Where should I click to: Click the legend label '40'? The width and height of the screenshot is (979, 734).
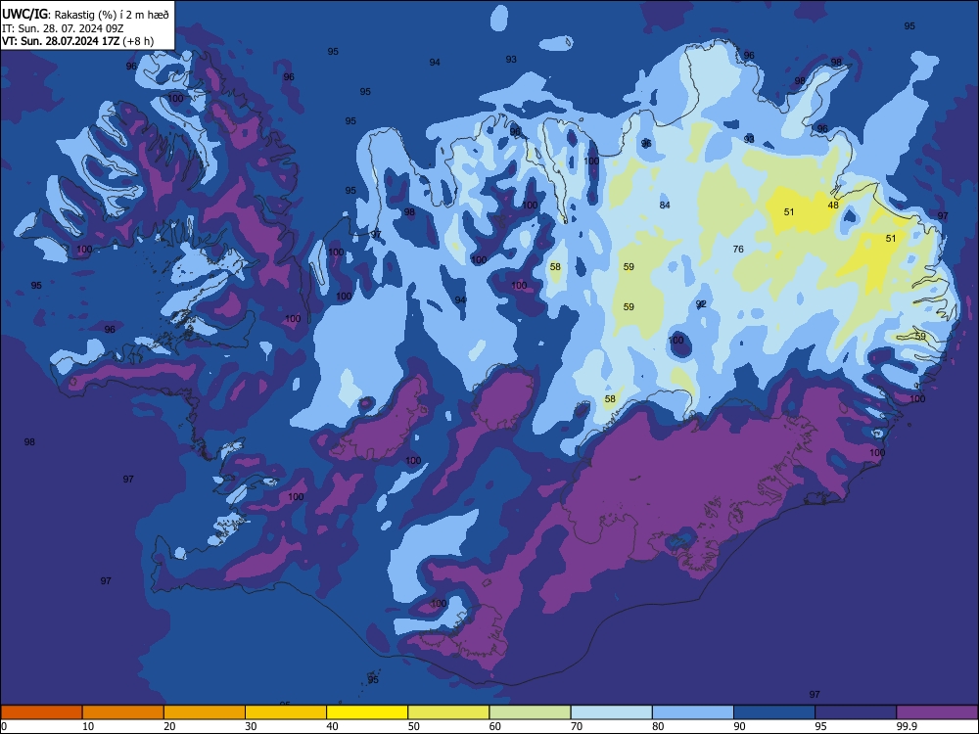coord(332,726)
